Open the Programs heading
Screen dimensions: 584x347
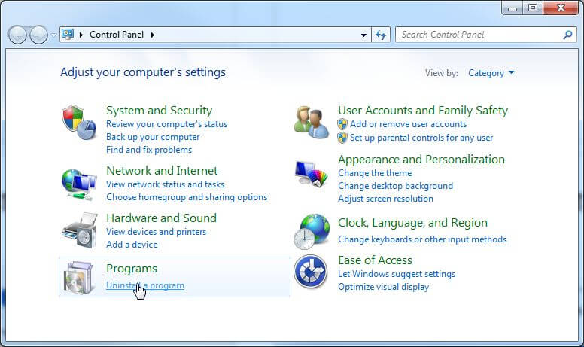point(132,269)
